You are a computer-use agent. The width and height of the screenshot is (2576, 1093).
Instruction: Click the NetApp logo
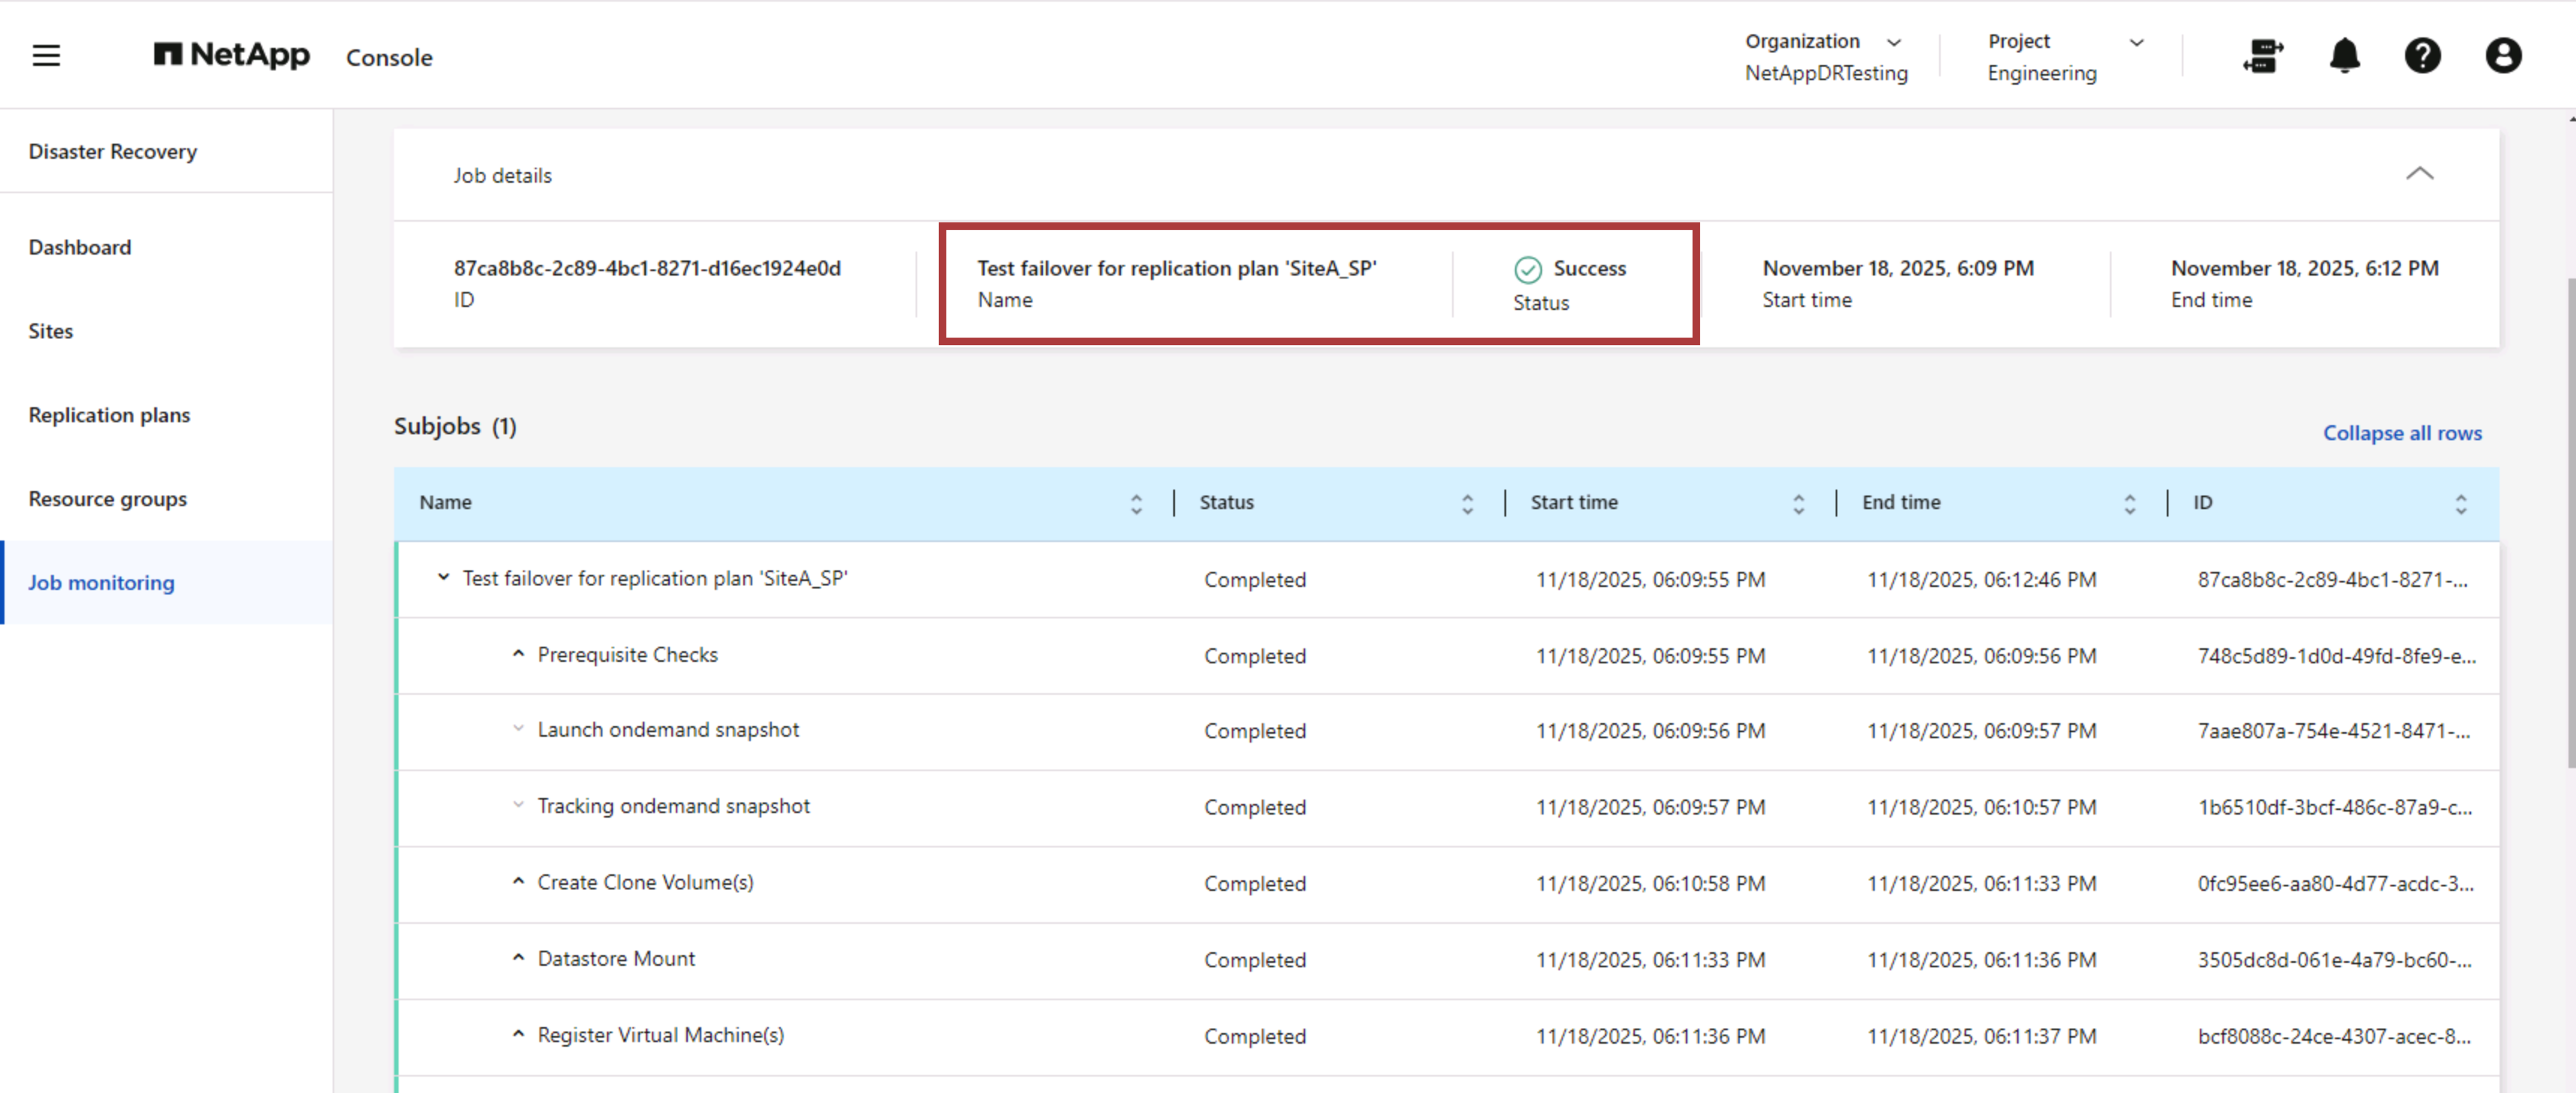[x=231, y=56]
